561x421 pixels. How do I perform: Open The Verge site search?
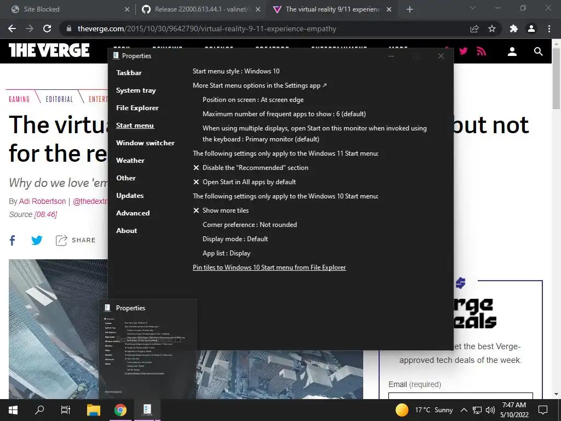point(538,52)
